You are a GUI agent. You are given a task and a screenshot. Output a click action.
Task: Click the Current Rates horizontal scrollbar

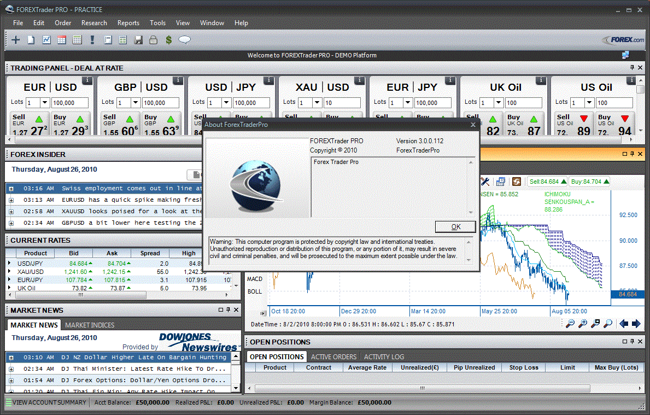pyautogui.click(x=79, y=295)
